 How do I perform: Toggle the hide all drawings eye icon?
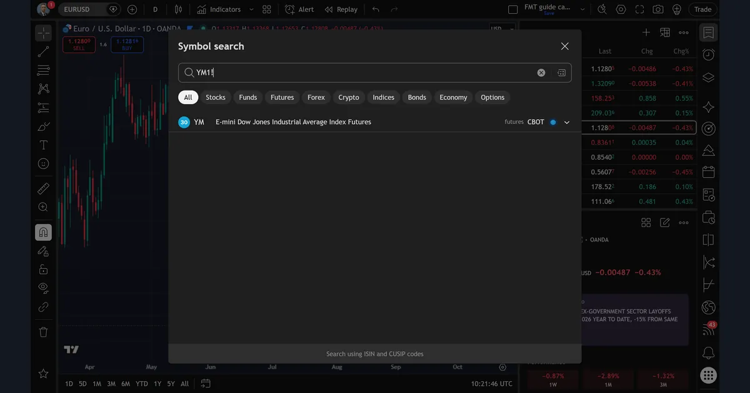pyautogui.click(x=43, y=288)
